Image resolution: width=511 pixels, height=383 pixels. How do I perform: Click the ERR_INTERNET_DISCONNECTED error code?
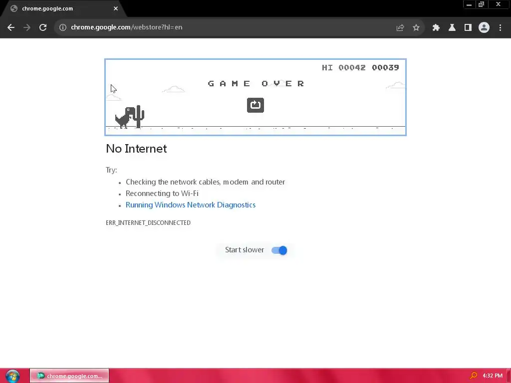148,223
